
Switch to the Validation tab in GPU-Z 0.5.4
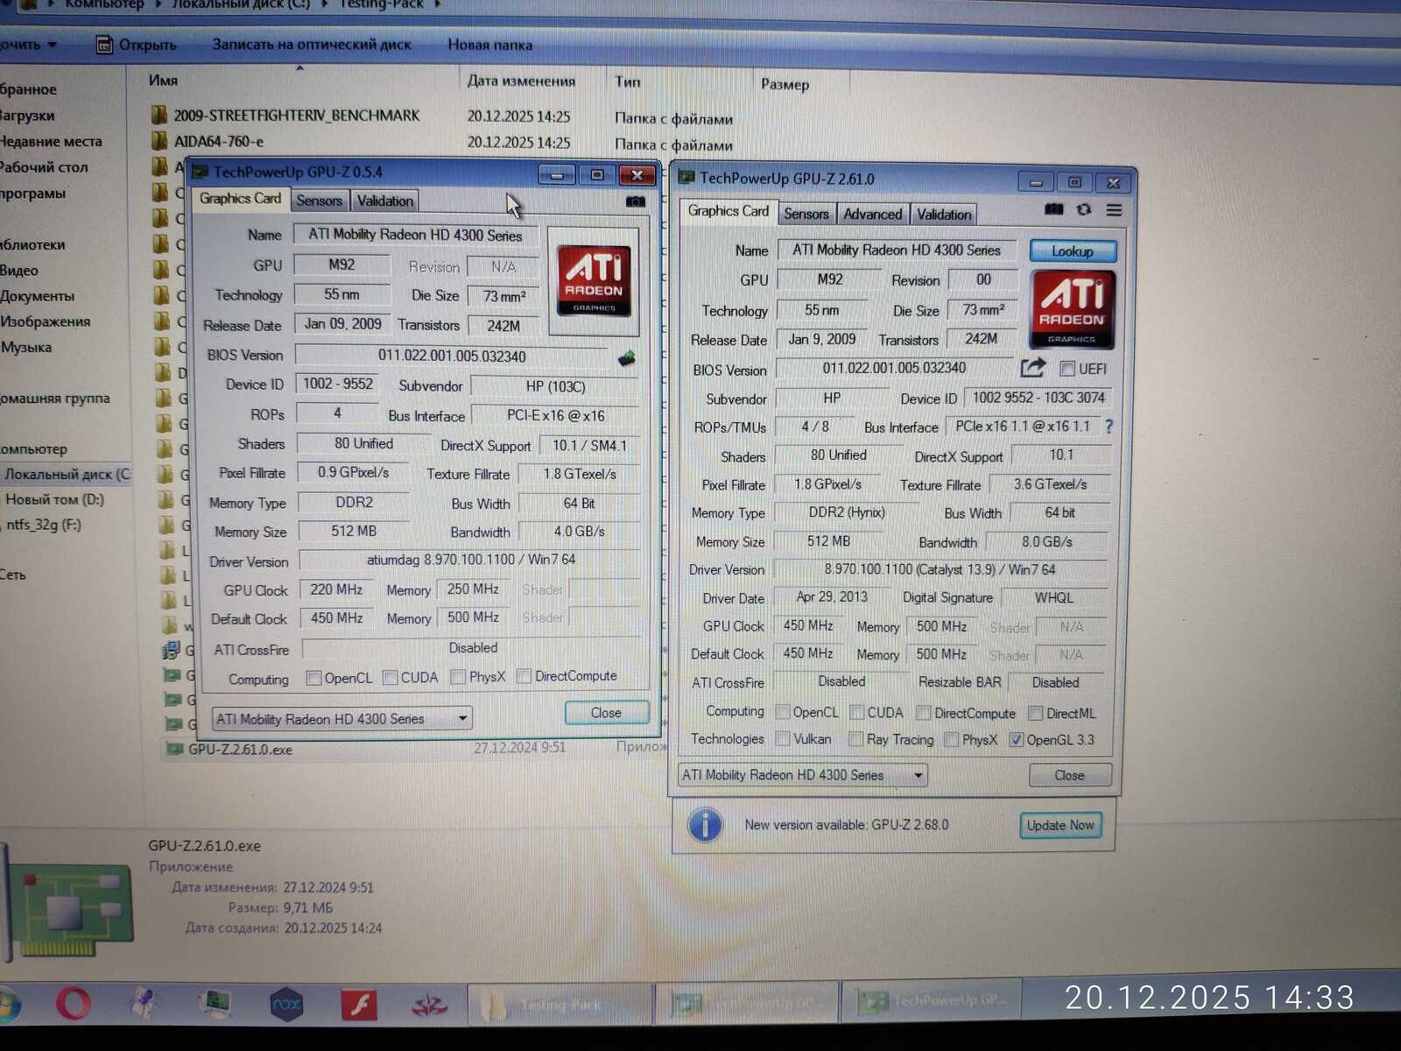(x=385, y=201)
